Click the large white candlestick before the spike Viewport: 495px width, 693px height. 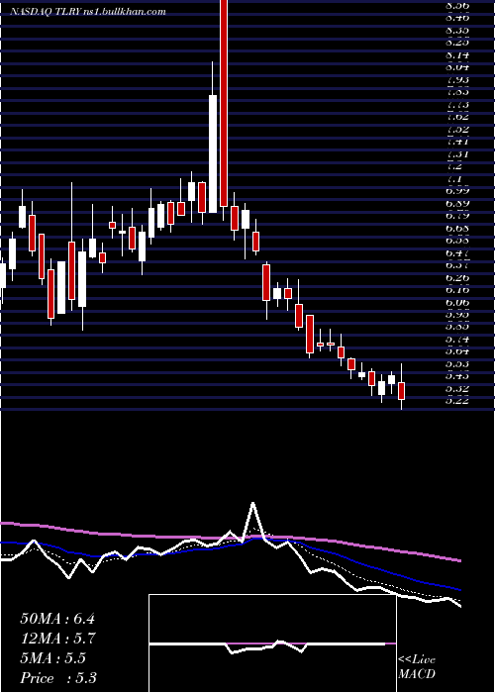[x=213, y=153]
